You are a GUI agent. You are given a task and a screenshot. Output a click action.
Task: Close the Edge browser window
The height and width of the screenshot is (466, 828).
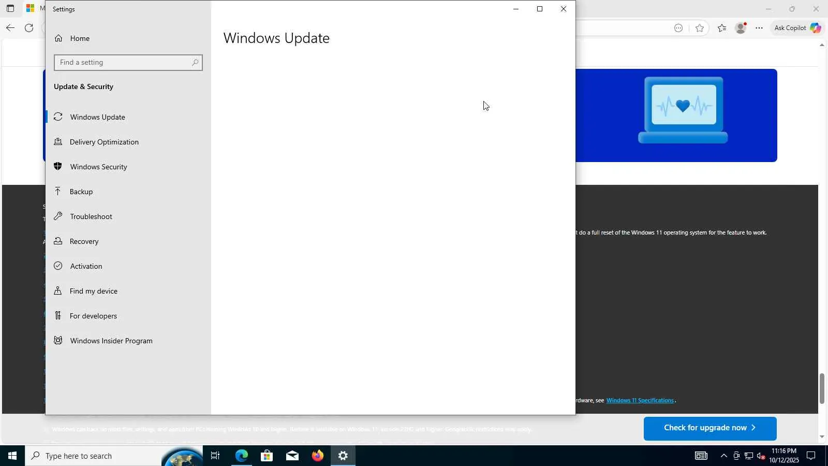point(816,9)
